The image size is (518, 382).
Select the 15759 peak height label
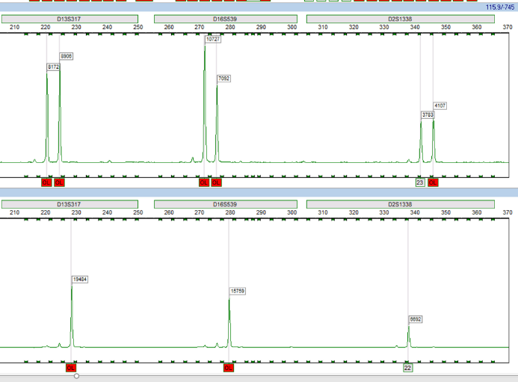[237, 291]
